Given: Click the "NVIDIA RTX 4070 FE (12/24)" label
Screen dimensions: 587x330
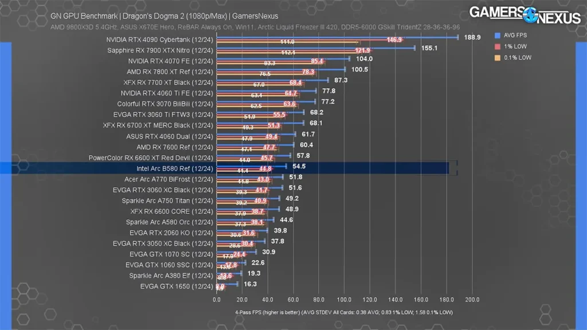Looking at the screenshot, I should [x=171, y=61].
